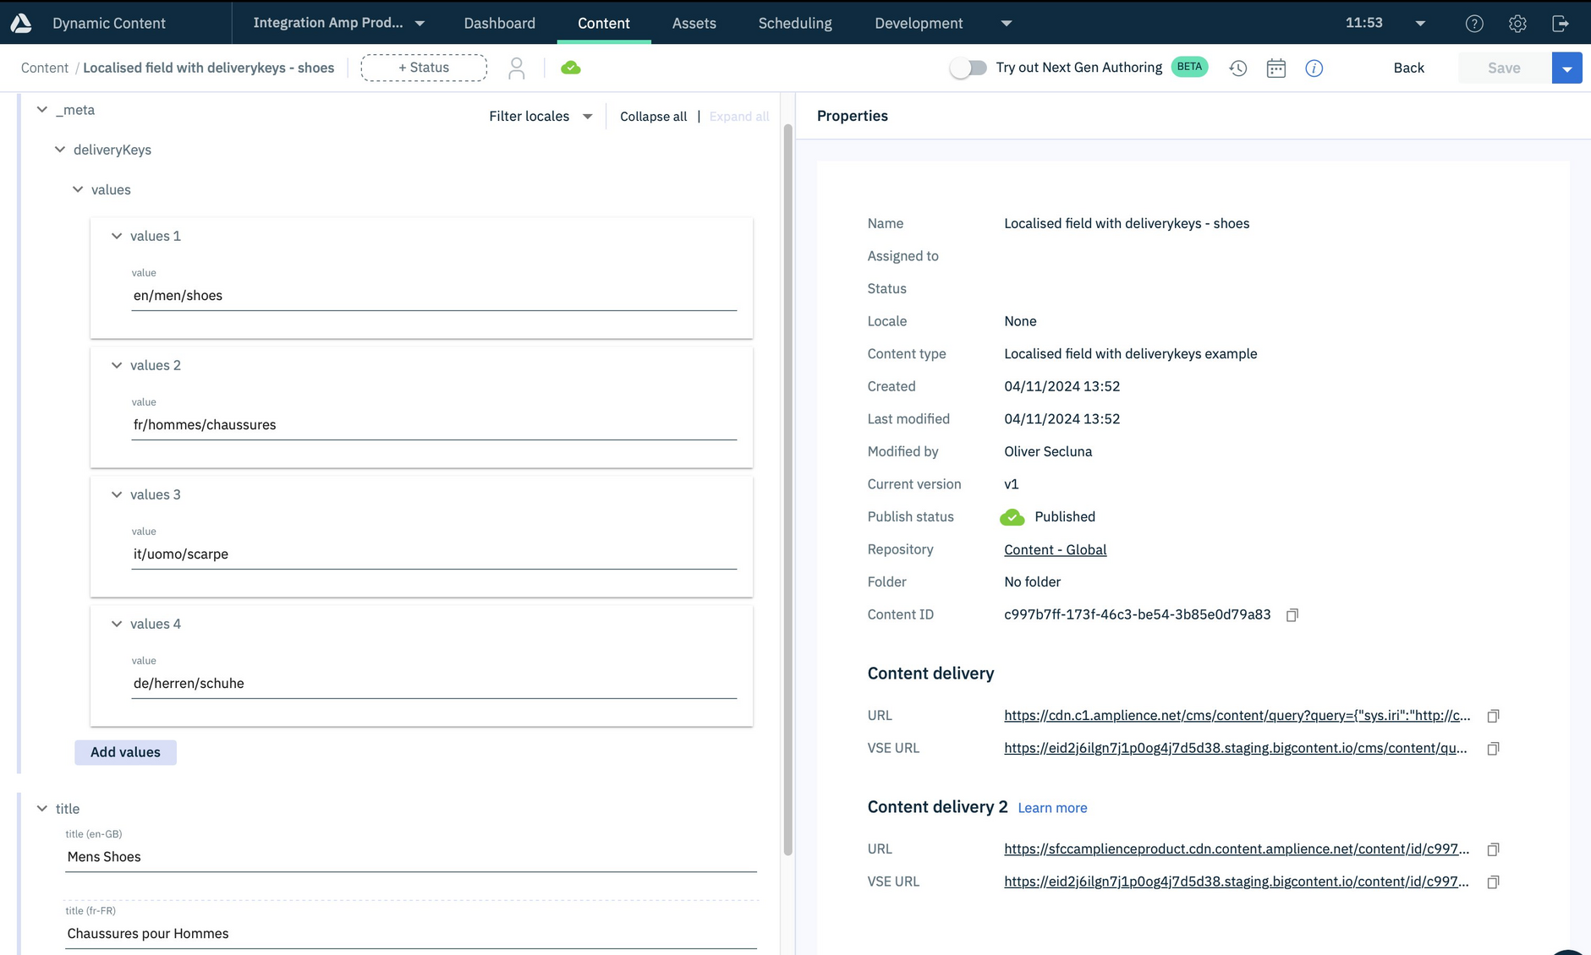Click the Back button

[x=1408, y=68]
